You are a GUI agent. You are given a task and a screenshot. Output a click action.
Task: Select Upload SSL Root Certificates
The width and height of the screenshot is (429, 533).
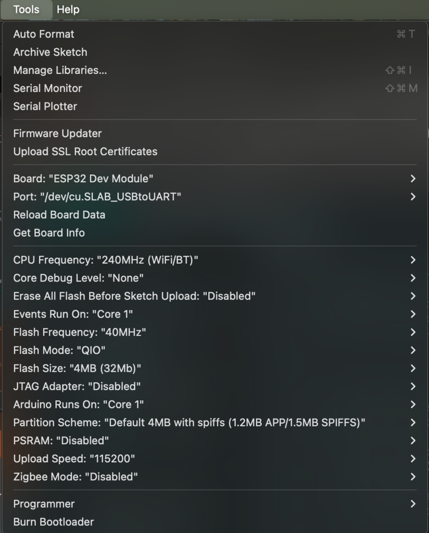point(85,151)
